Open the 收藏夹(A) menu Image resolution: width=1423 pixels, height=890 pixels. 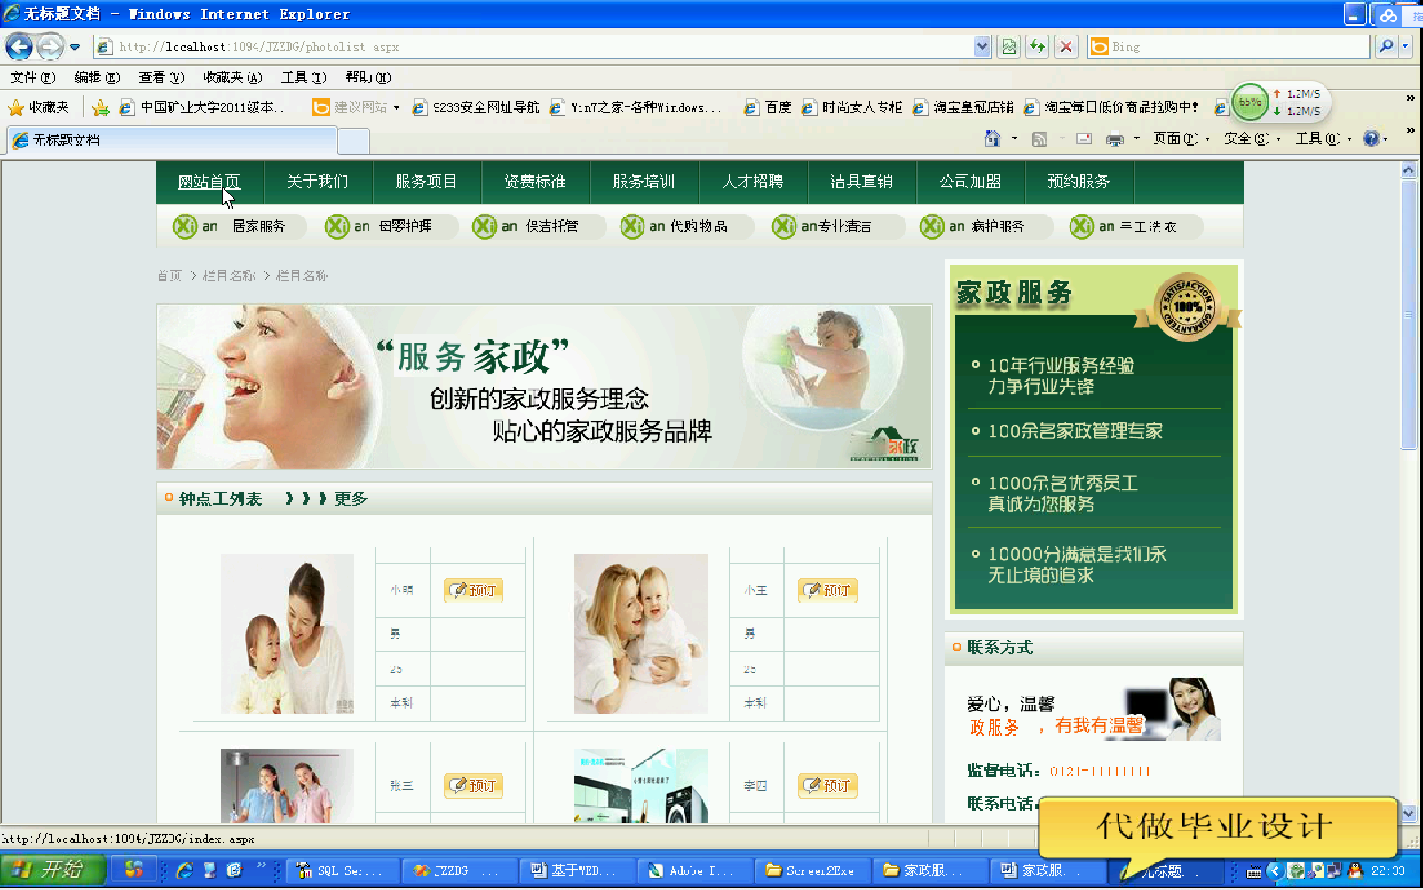[x=233, y=78]
